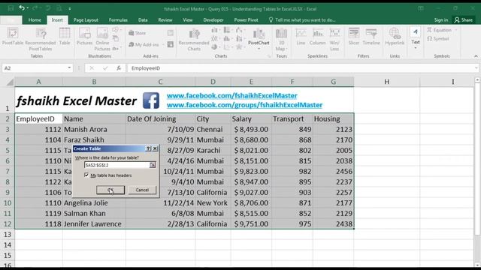Click the Tell me what you want to do box
Screen dimensions: 481x270
point(302,20)
